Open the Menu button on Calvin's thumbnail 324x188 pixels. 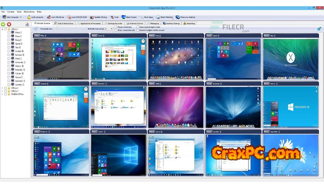pyautogui.click(x=95, y=132)
